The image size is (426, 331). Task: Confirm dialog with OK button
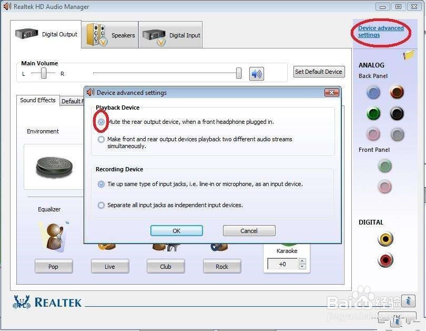(177, 231)
